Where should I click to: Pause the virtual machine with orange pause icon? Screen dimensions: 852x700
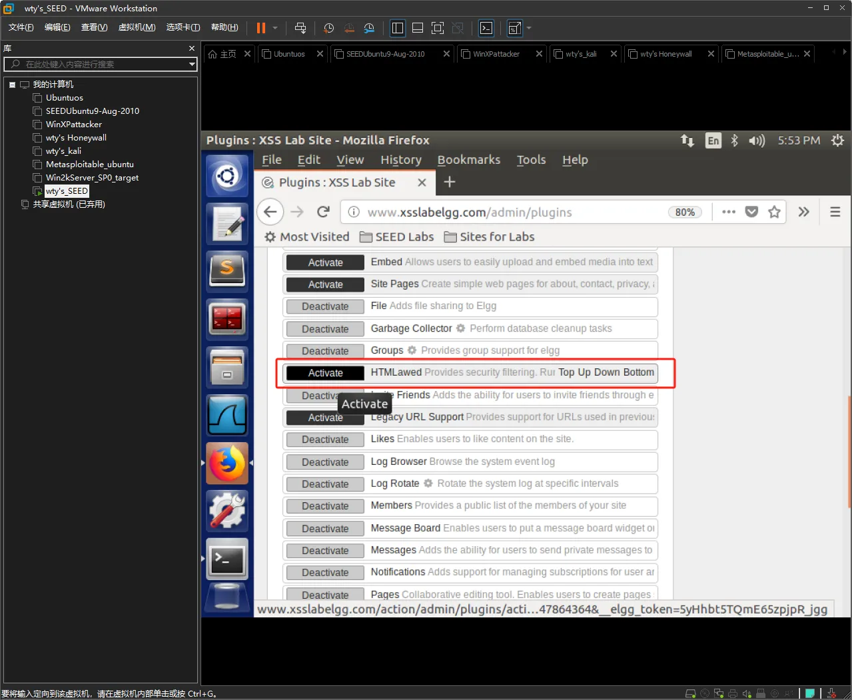tap(261, 28)
